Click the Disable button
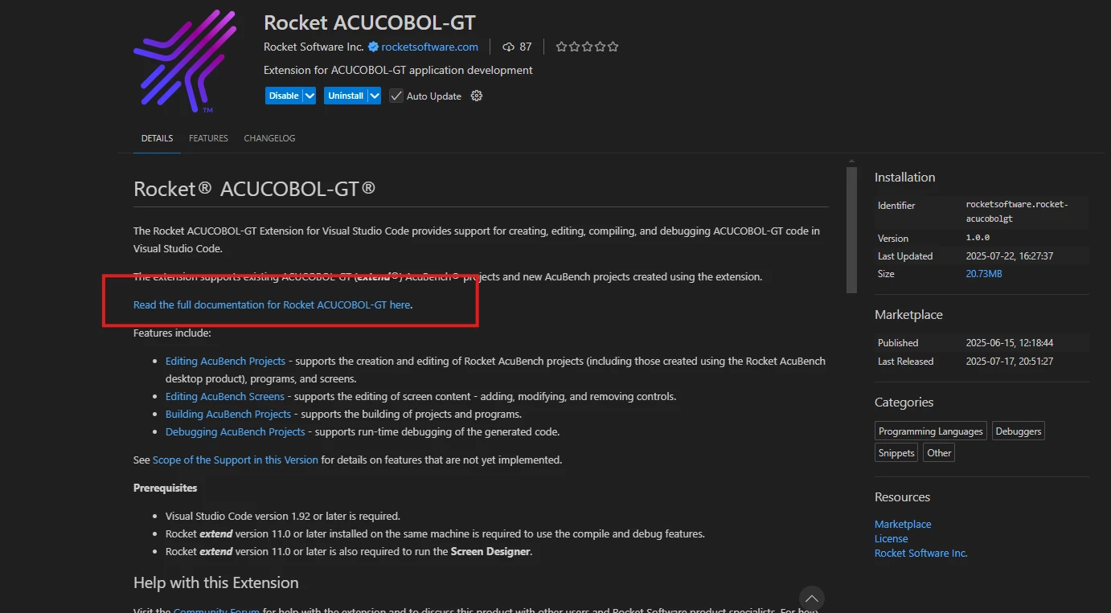The image size is (1111, 613). [x=284, y=96]
